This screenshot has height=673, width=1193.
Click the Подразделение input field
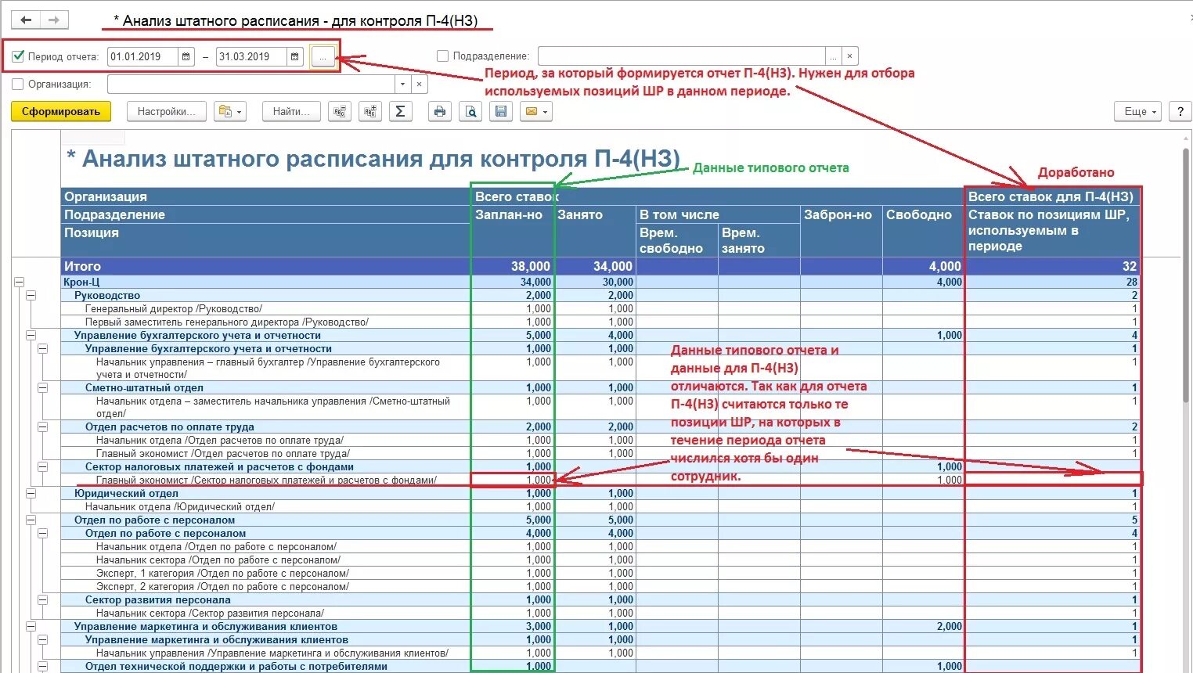pyautogui.click(x=681, y=56)
